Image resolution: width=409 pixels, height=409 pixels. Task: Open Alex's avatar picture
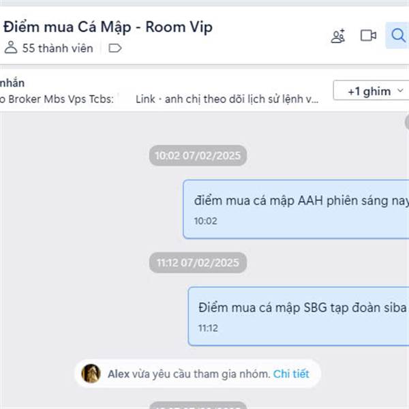[x=91, y=374]
